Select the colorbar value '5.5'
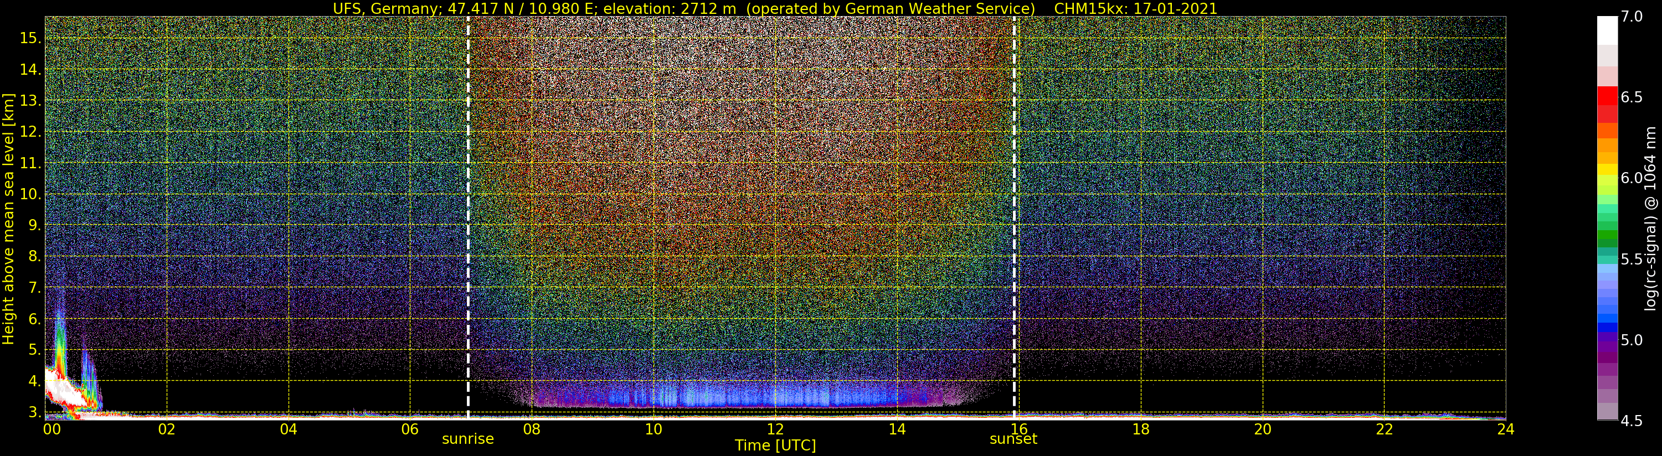This screenshot has width=1662, height=456. (1632, 260)
